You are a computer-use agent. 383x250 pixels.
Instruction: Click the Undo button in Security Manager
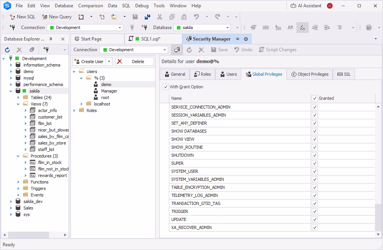243,50
